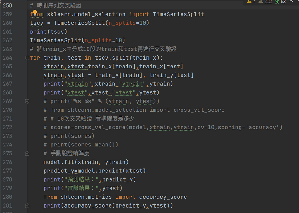Image resolution: width=299 pixels, height=213 pixels.
Task: Click the 'tscv' variable on line 260
Action: 37,23
